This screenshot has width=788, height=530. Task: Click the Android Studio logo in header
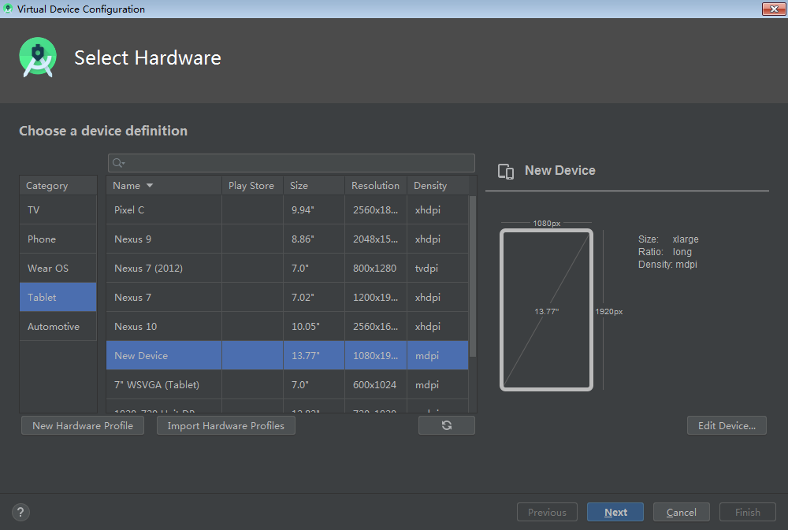click(38, 57)
